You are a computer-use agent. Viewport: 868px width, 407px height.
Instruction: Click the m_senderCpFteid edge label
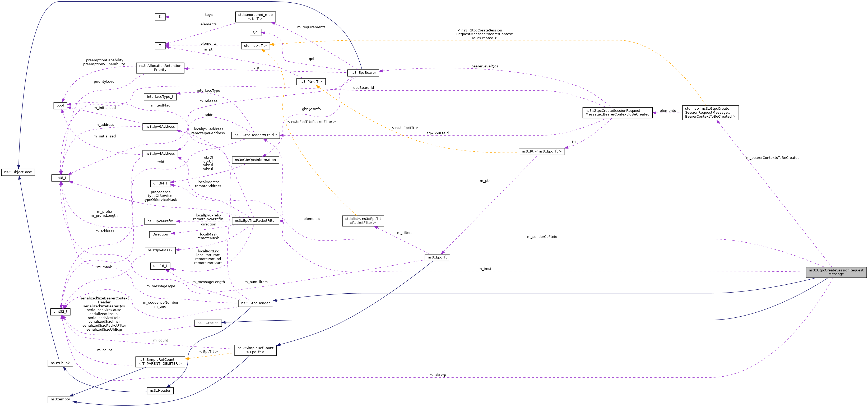click(542, 237)
